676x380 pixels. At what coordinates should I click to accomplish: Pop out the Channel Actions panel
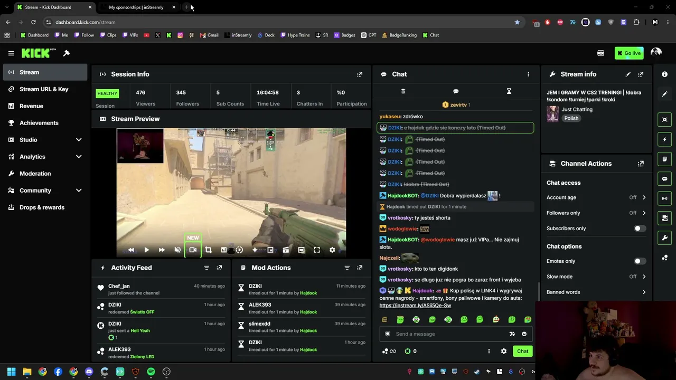(641, 164)
